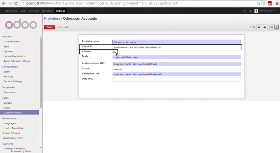Click sidebar scroll down arrow
Image resolution: width=280 pixels, height=153 pixels.
tap(41, 148)
